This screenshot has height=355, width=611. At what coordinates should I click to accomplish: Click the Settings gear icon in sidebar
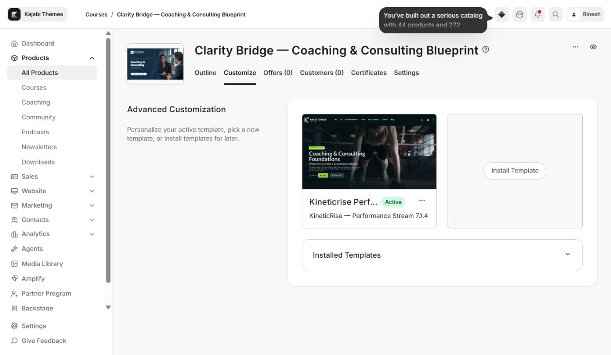point(14,326)
